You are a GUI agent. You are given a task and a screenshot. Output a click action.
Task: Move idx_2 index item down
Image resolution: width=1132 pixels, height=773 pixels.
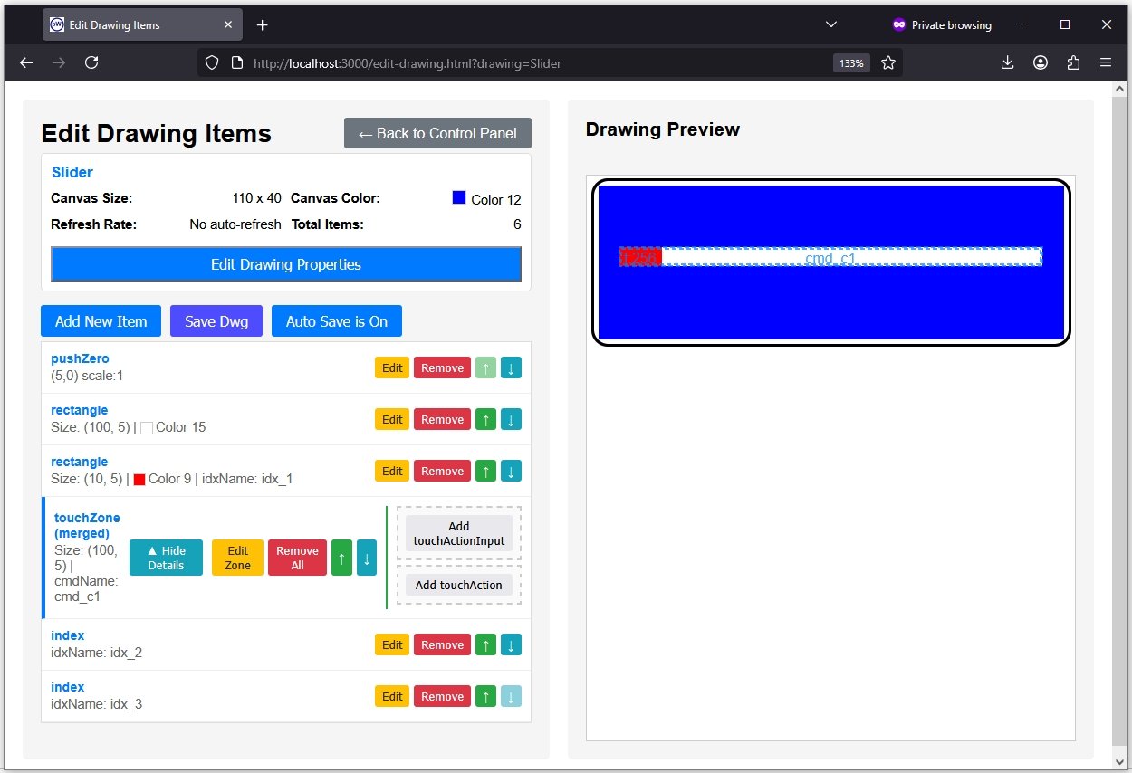coord(511,644)
